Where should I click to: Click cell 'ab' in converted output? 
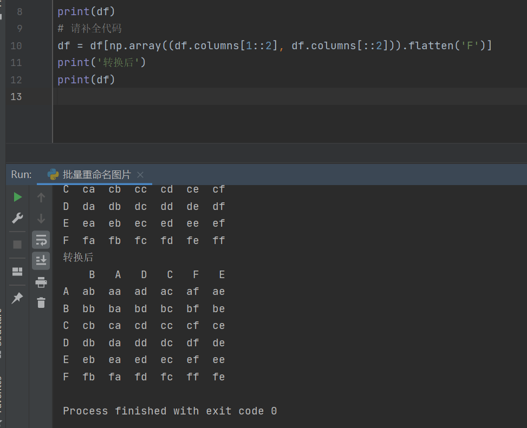click(x=89, y=292)
